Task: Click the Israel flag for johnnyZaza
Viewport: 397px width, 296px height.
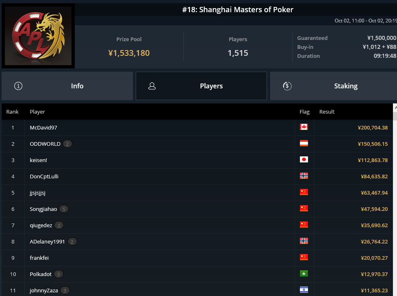Action: click(304, 289)
